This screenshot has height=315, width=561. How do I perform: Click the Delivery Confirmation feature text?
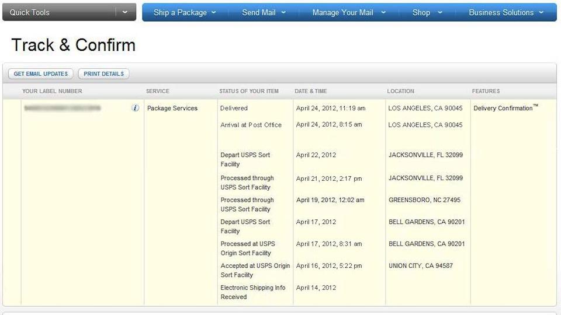click(503, 108)
